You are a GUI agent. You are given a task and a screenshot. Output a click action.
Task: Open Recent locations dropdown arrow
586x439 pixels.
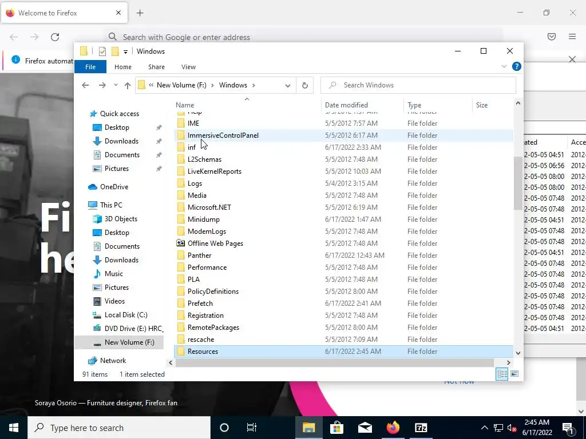pos(116,85)
